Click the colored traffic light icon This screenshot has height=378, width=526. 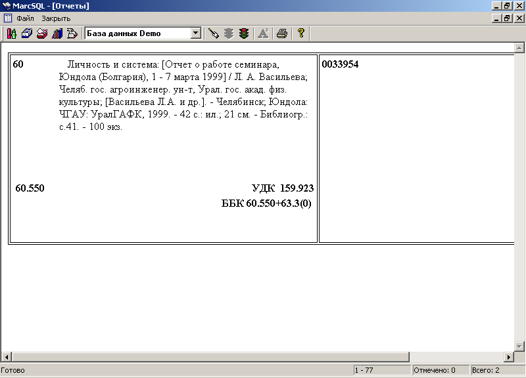point(243,33)
